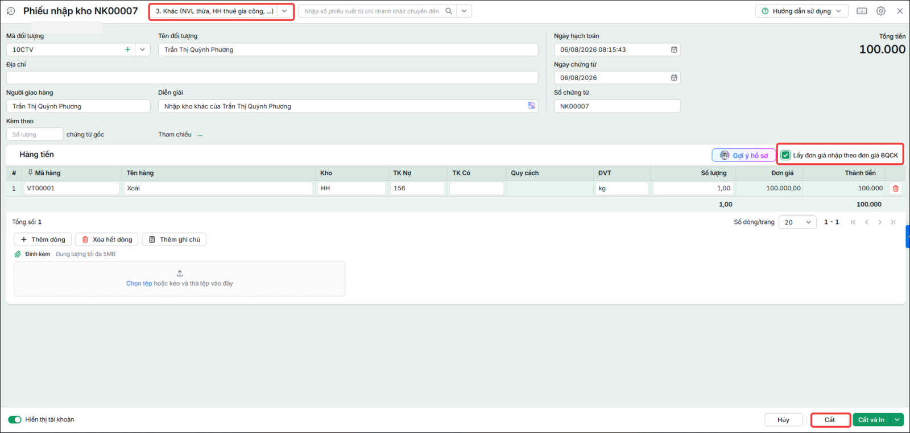910x433 pixels.
Task: Expand the receipt type dropdown 3. Khác
Action: (x=284, y=11)
